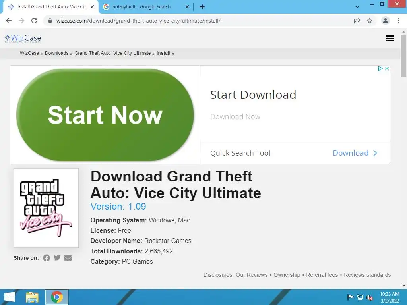
Task: Click the chevron next to Download
Action: (375, 153)
